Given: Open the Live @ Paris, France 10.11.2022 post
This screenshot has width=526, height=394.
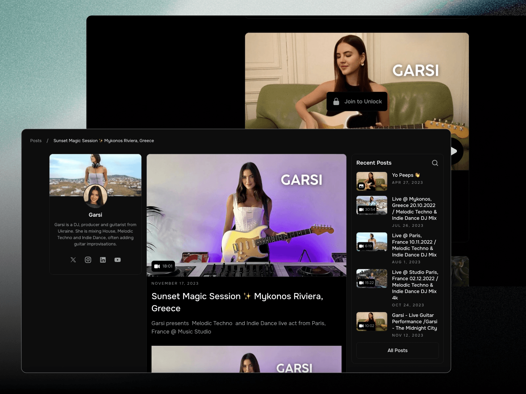Looking at the screenshot, I should (414, 245).
